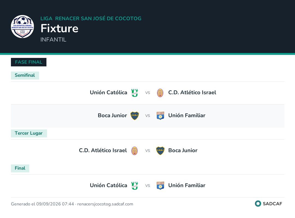Click Unión Católica crest in Final match
This screenshot has height=218, width=295.
[135, 186]
